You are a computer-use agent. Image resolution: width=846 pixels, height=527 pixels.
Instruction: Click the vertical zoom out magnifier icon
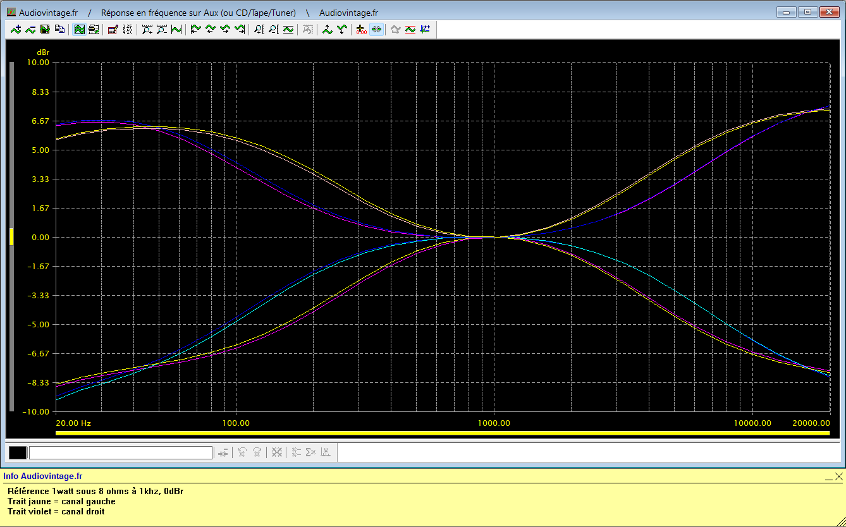point(274,29)
